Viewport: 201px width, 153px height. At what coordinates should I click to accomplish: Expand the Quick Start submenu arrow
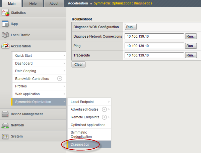64,55
